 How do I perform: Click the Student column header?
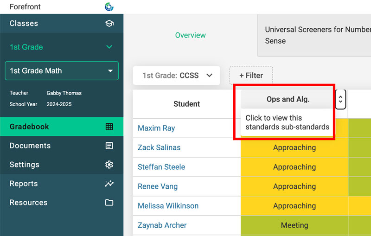(186, 104)
